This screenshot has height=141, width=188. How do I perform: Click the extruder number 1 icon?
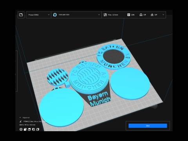tap(55, 15)
